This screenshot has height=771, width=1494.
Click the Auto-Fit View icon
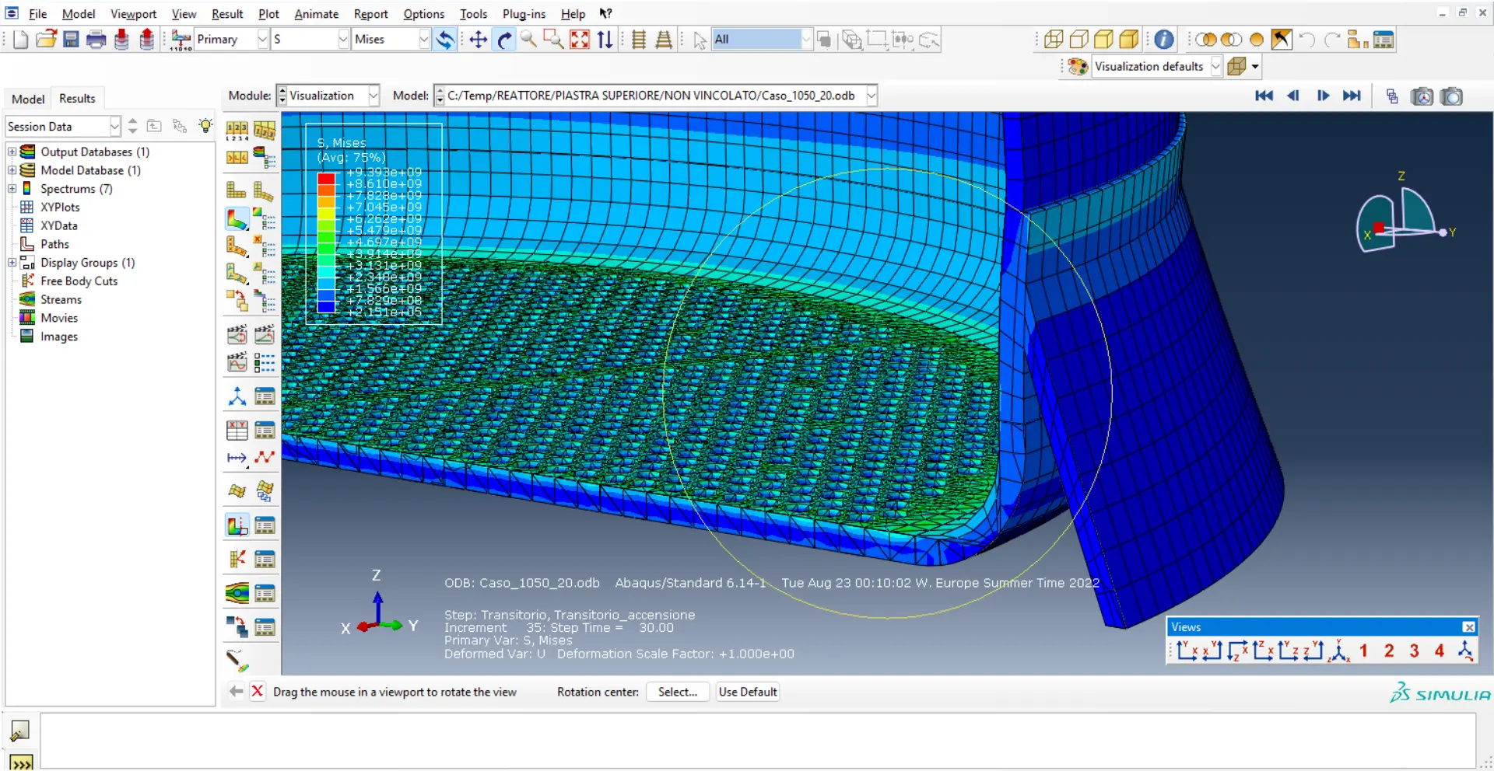pyautogui.click(x=580, y=40)
